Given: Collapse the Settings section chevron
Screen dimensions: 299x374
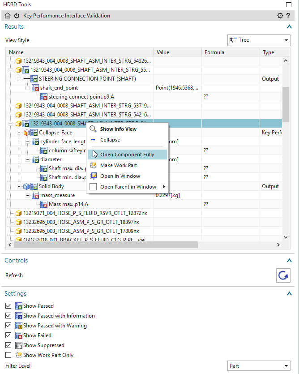Looking at the screenshot, I should 290,294.
